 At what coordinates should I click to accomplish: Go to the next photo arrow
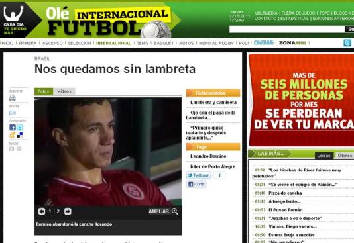pyautogui.click(x=68, y=211)
